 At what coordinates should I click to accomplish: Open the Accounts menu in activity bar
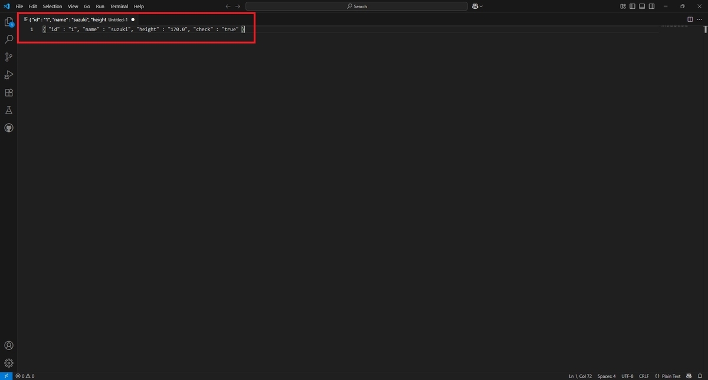point(8,345)
